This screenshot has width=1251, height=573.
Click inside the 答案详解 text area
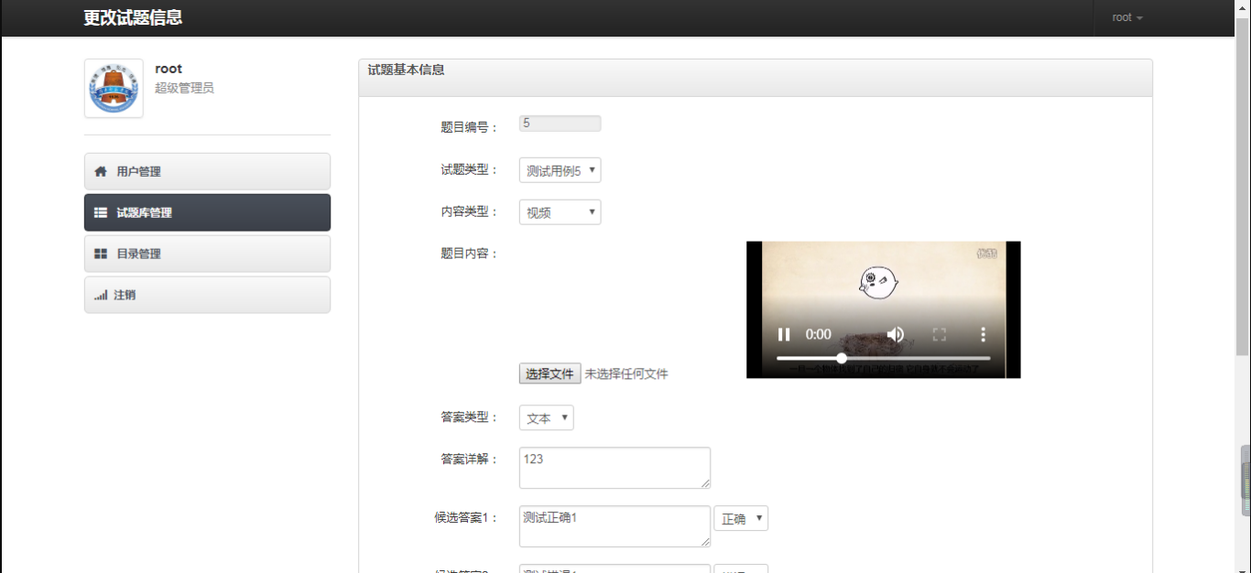614,467
